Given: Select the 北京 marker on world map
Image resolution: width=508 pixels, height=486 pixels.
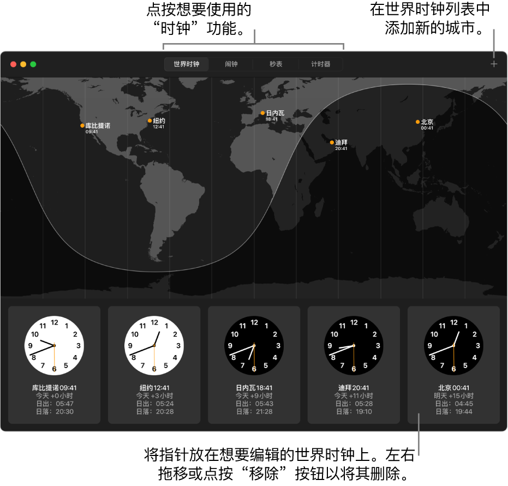Looking at the screenshot, I should point(417,122).
